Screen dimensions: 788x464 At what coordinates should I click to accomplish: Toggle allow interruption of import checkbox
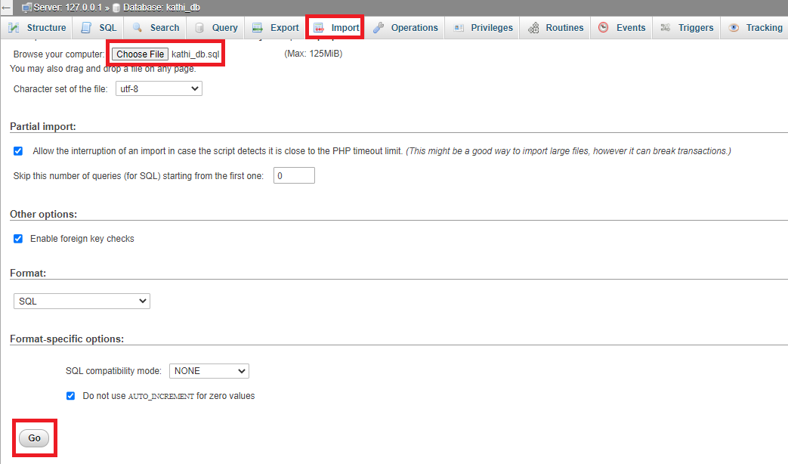tap(18, 151)
